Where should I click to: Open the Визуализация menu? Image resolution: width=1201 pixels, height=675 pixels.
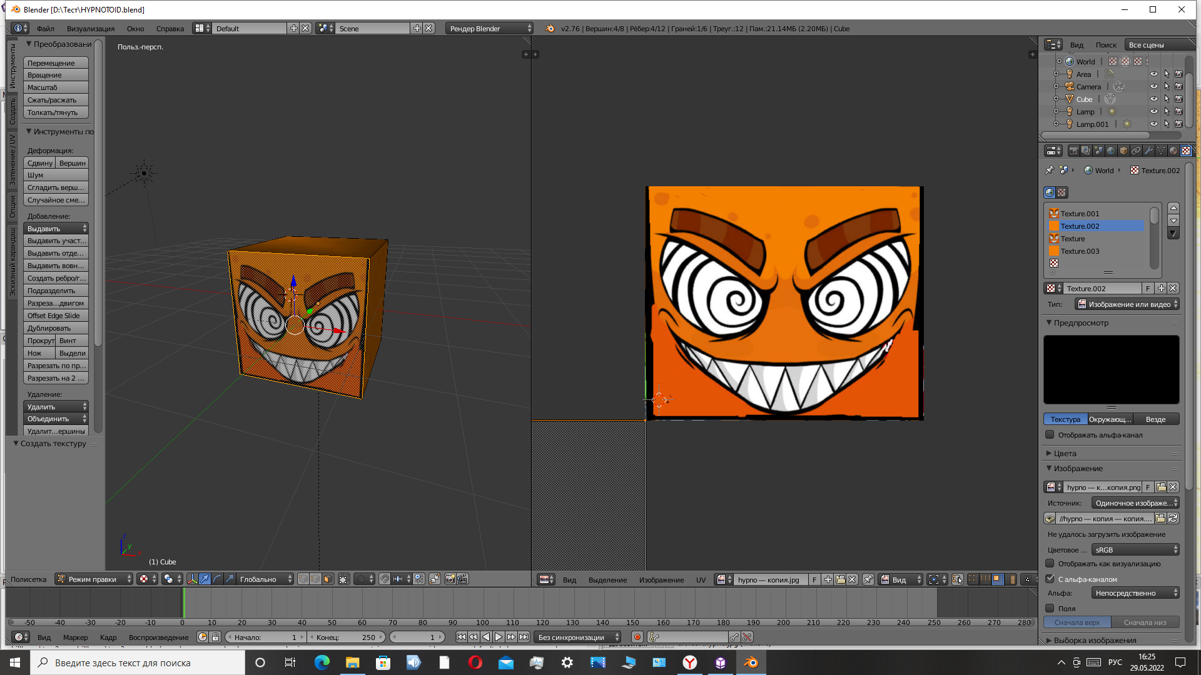click(x=91, y=29)
